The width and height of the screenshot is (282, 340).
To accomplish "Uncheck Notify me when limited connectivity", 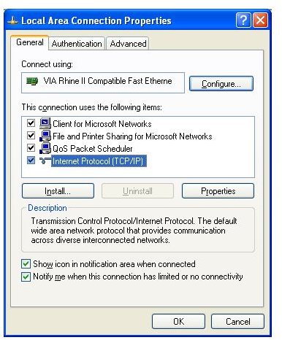I will pos(26,277).
